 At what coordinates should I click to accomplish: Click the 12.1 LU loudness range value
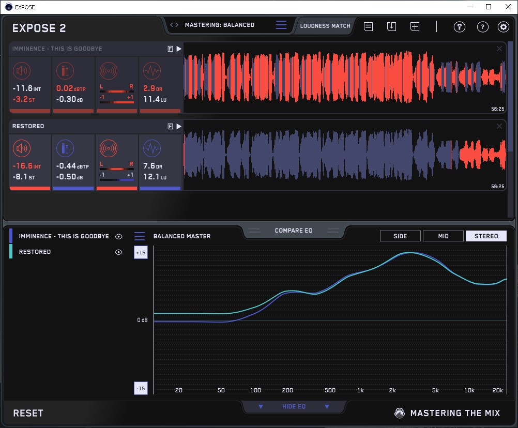pyautogui.click(x=155, y=177)
